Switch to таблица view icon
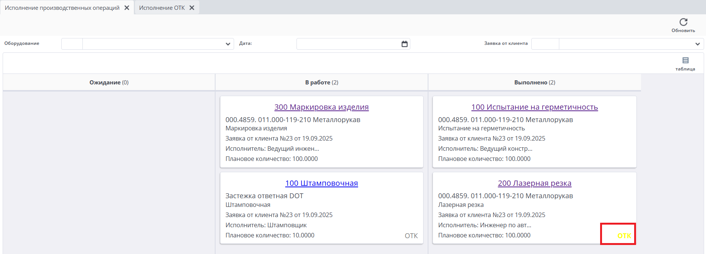Image resolution: width=706 pixels, height=254 pixels. pos(685,61)
